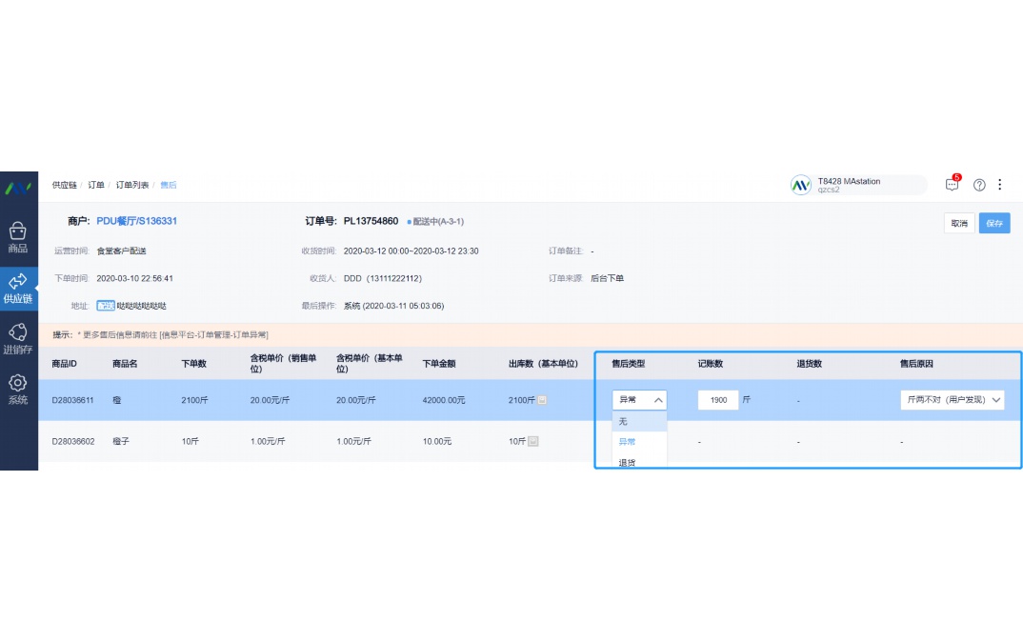Open the 进销存 inventory sidebar icon
The height and width of the screenshot is (642, 1023).
point(19,335)
